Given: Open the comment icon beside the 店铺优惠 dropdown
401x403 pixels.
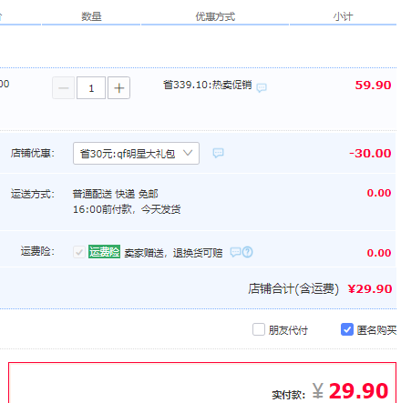Looking at the screenshot, I should click(x=218, y=153).
